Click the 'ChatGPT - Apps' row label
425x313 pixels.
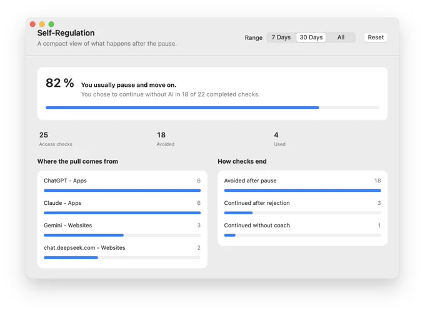(65, 181)
